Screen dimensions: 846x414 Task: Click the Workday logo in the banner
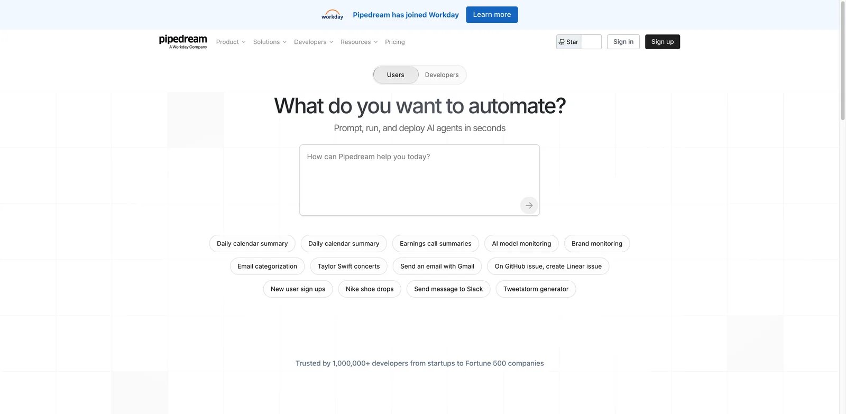point(332,15)
